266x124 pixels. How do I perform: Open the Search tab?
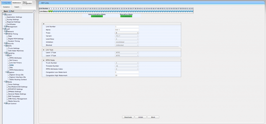pos(17,7)
